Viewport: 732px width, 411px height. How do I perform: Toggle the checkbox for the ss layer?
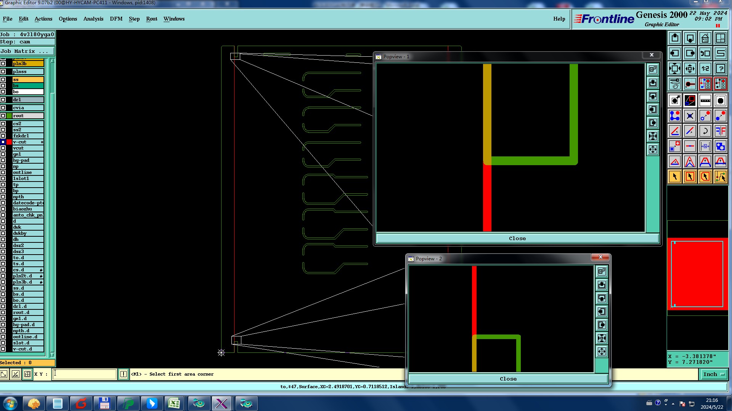coord(3,80)
